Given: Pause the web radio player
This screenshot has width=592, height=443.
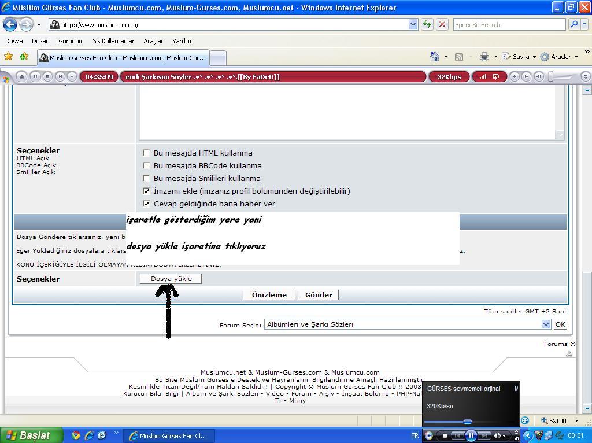Looking at the screenshot, I should (x=35, y=77).
